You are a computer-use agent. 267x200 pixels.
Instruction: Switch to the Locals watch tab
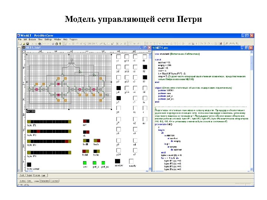coord(36,181)
